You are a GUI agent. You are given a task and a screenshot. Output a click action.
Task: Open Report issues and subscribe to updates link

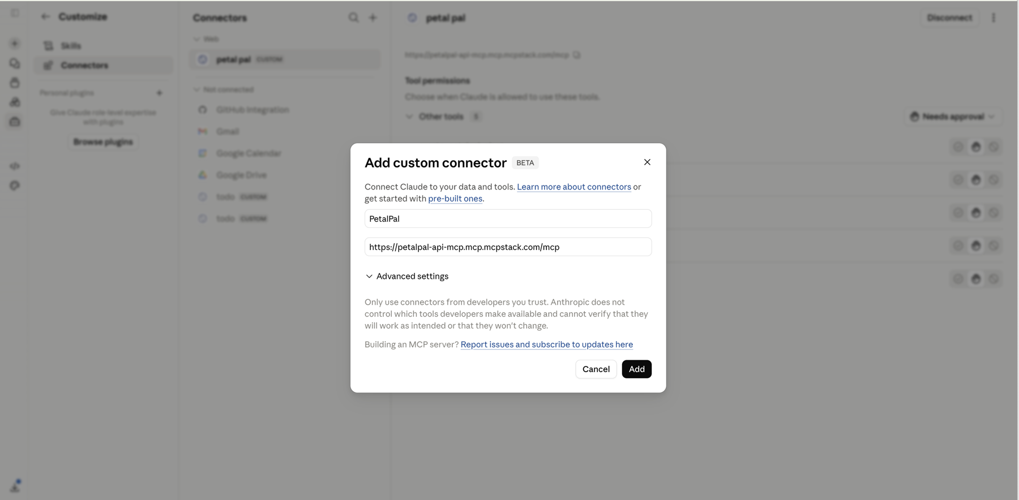click(x=546, y=344)
